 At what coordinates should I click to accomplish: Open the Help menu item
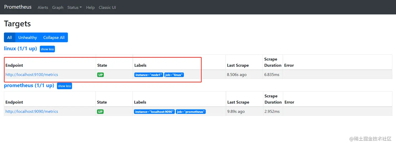90,7
